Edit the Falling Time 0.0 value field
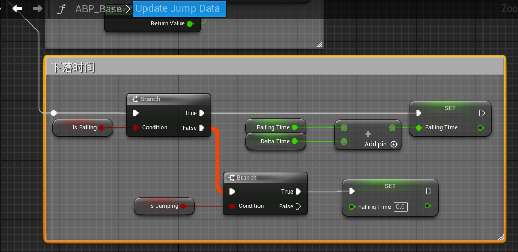Viewport: 518px width, 252px height. (x=400, y=207)
